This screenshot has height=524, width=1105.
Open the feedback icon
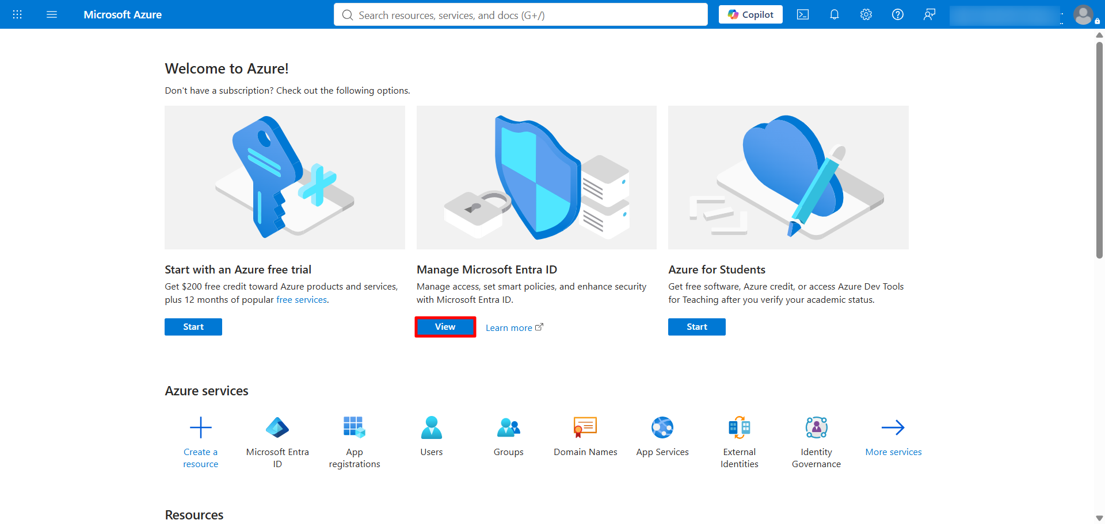(929, 14)
